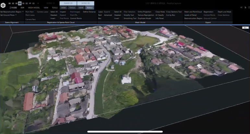Switch to the MESH MODEL tab
This screenshot has width=250, height=134.
(34, 7)
